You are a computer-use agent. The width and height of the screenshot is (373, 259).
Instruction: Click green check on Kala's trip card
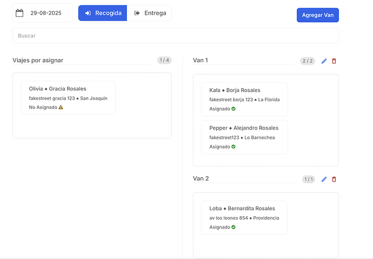pyautogui.click(x=234, y=109)
